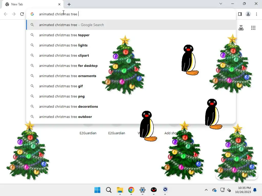Close the New Tab tab
This screenshot has height=196, width=262.
click(59, 4)
